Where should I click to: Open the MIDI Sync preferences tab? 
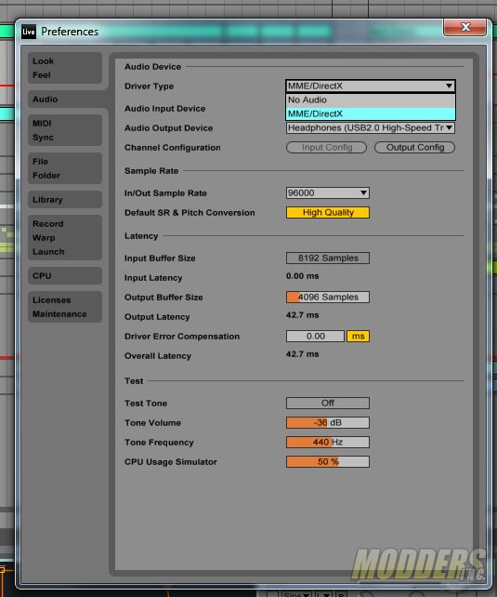pos(65,130)
